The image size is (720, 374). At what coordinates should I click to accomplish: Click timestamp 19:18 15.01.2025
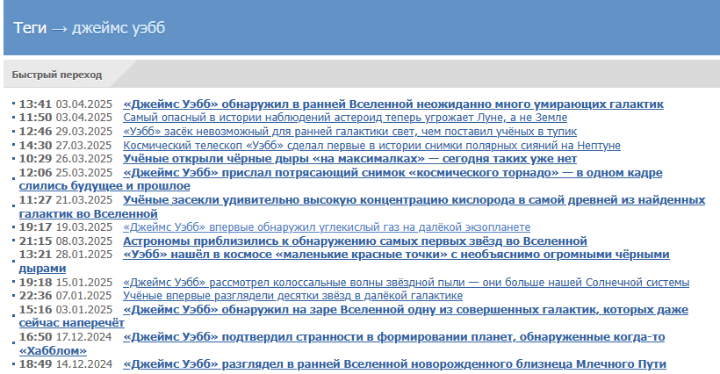pyautogui.click(x=65, y=283)
